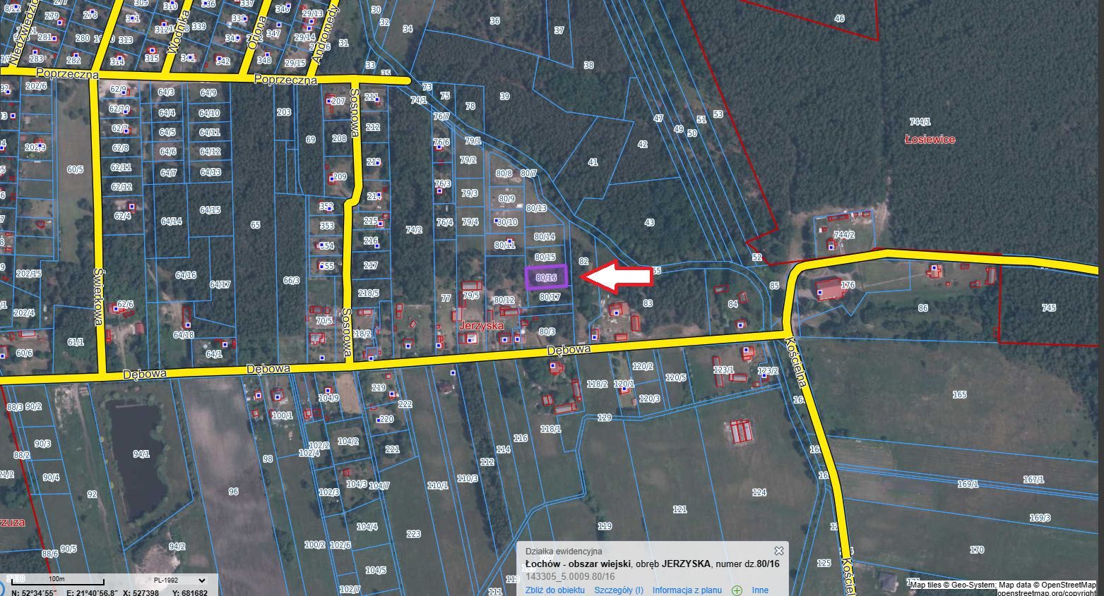
Task: Click the Y: 681682 coordinate readout
Action: pyautogui.click(x=189, y=592)
